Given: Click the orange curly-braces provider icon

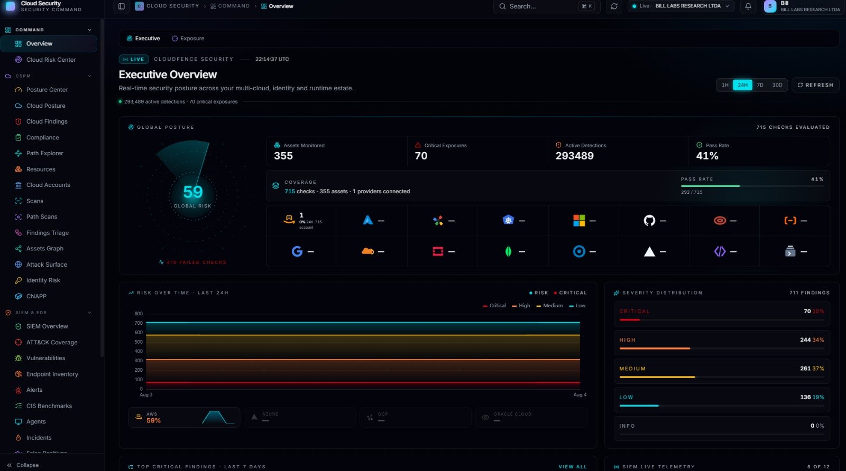Looking at the screenshot, I should click(790, 220).
